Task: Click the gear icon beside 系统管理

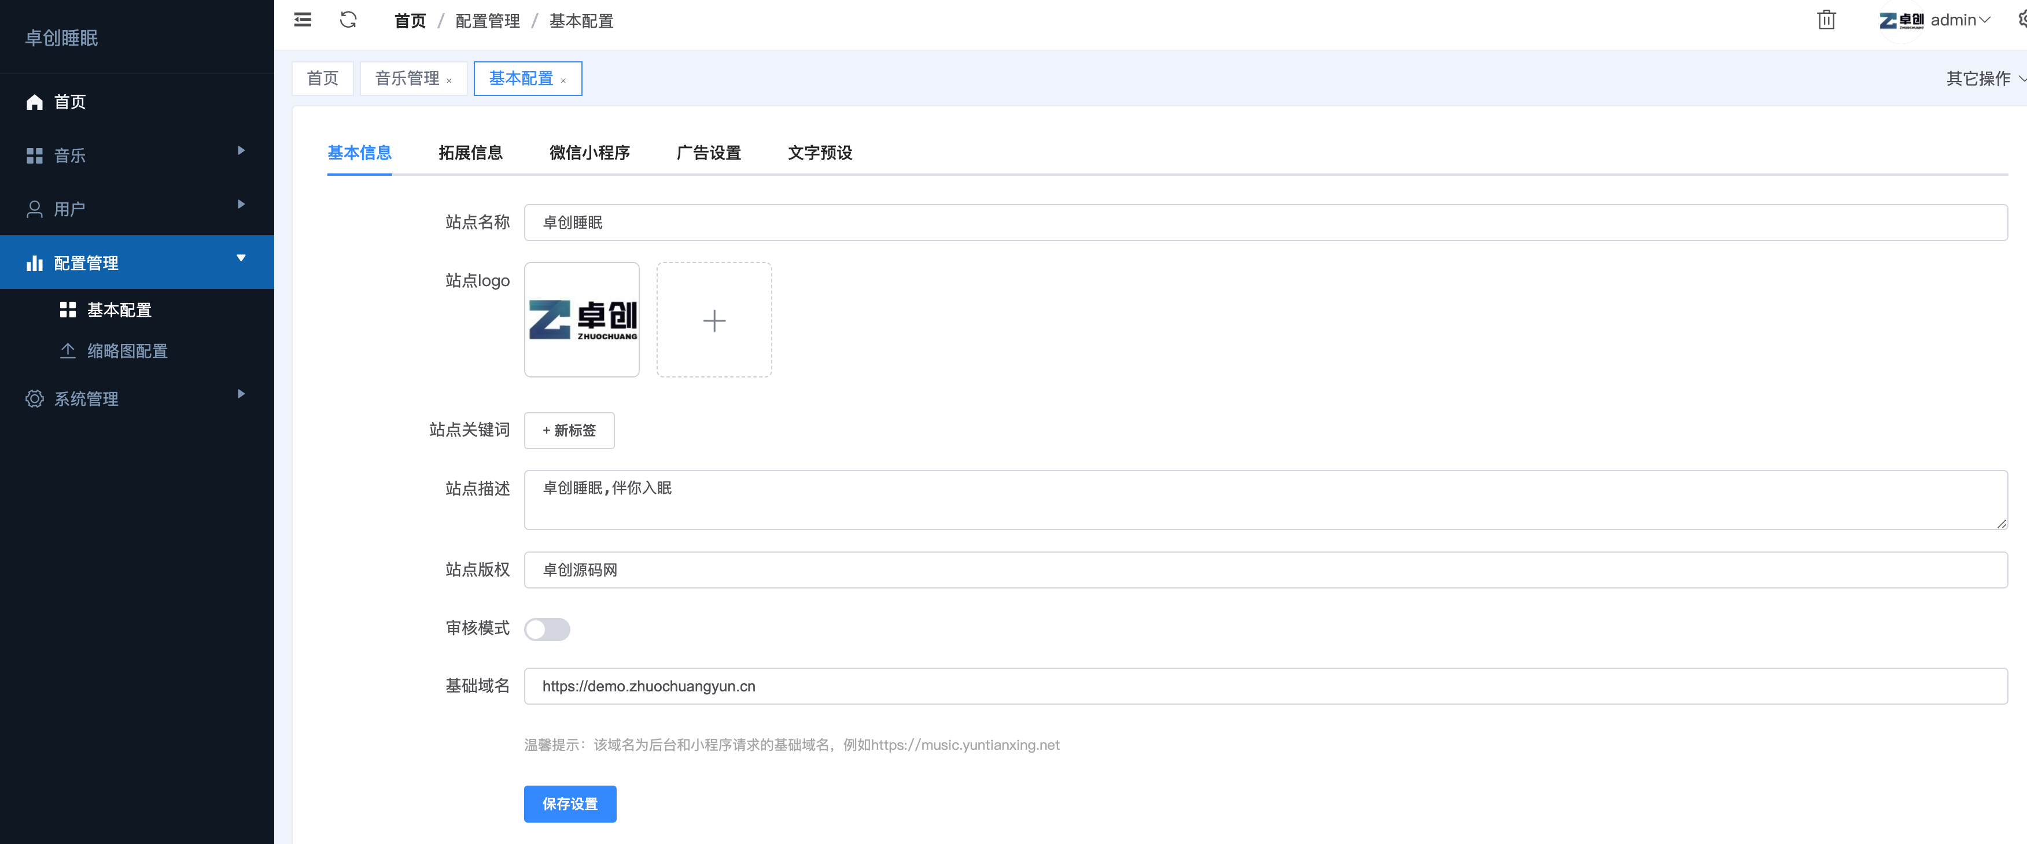Action: [x=35, y=399]
